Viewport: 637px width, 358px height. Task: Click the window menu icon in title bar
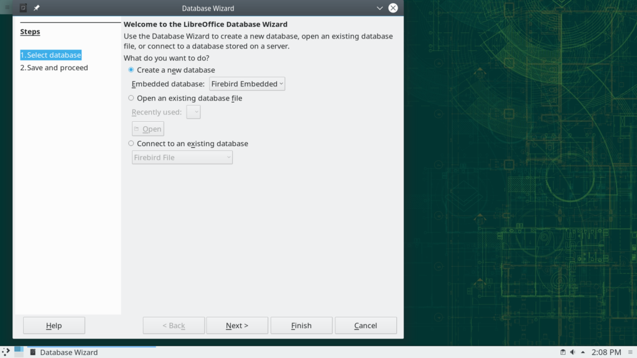23,8
